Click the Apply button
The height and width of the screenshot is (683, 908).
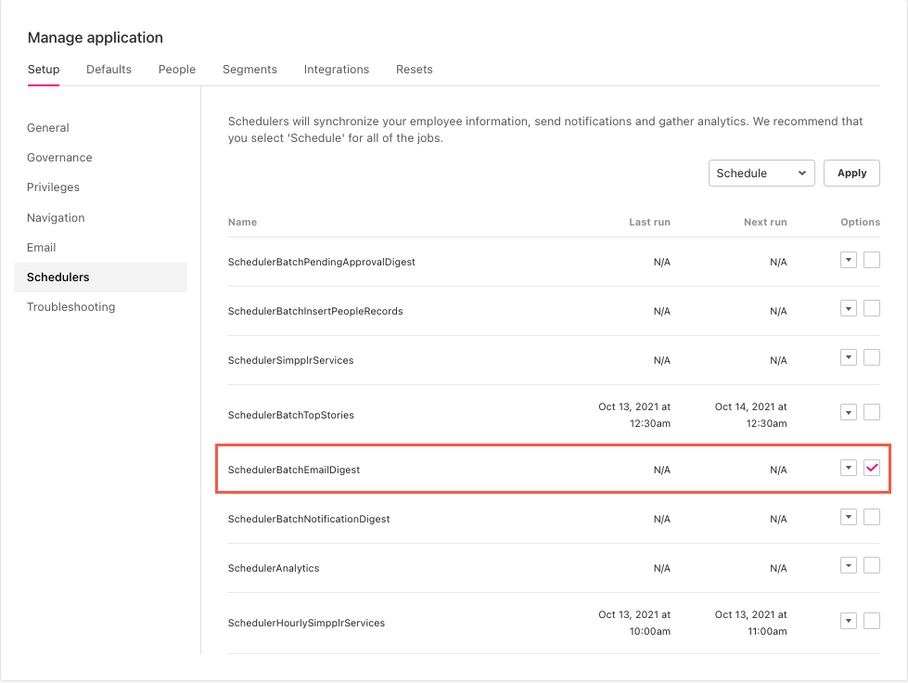(851, 174)
